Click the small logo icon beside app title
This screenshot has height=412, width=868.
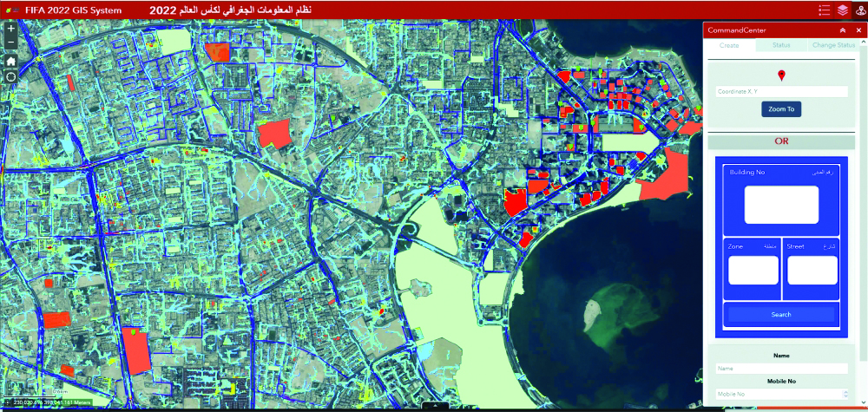pyautogui.click(x=11, y=10)
